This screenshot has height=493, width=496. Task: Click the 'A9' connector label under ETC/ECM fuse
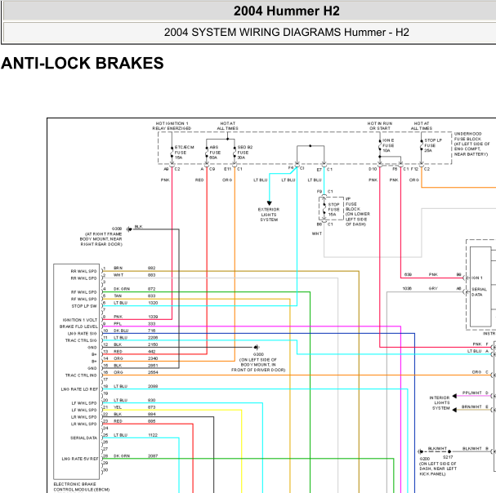click(x=166, y=169)
